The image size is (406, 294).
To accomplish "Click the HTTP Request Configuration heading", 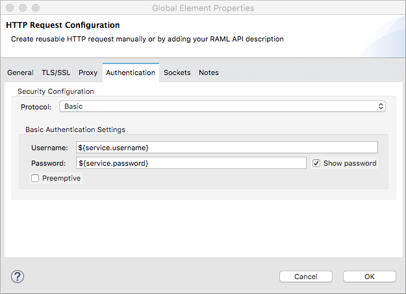I will [63, 25].
